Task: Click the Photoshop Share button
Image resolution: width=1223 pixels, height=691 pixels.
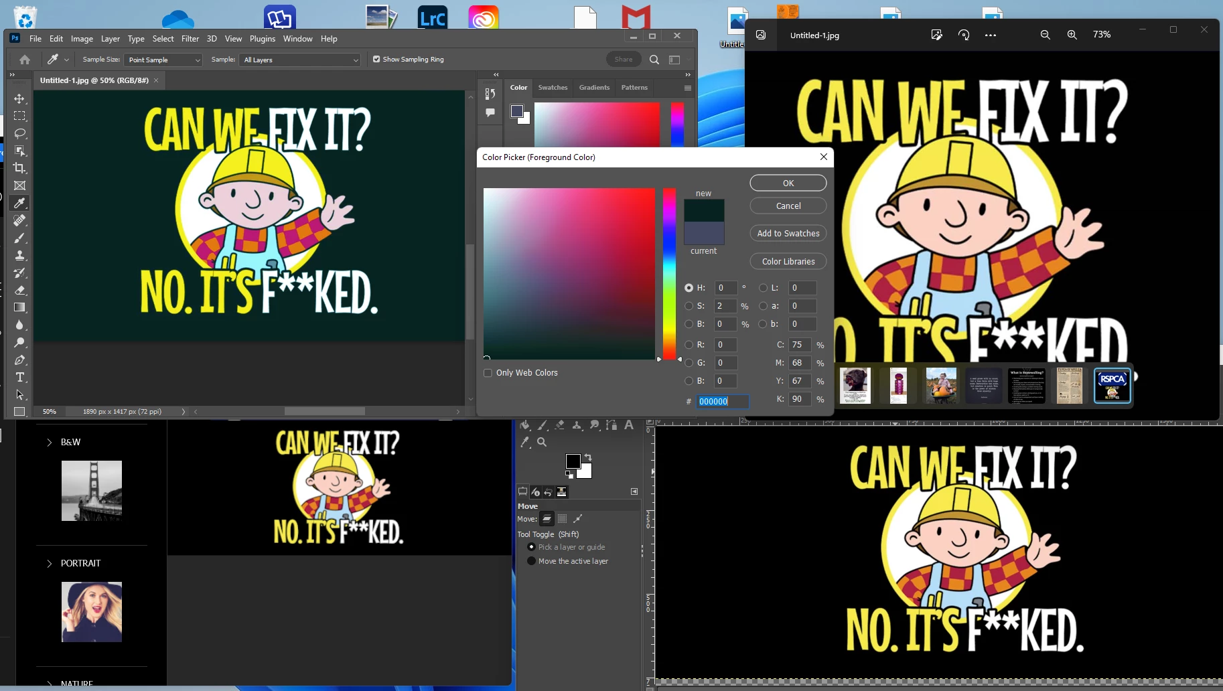Action: point(624,60)
